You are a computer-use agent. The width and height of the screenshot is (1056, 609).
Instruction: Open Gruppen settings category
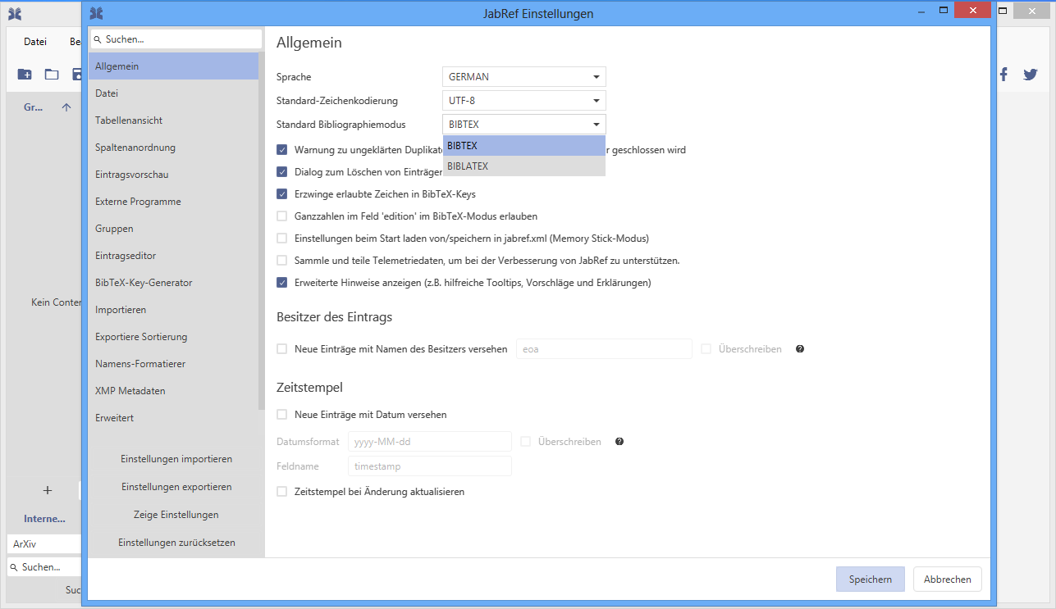tap(174, 229)
